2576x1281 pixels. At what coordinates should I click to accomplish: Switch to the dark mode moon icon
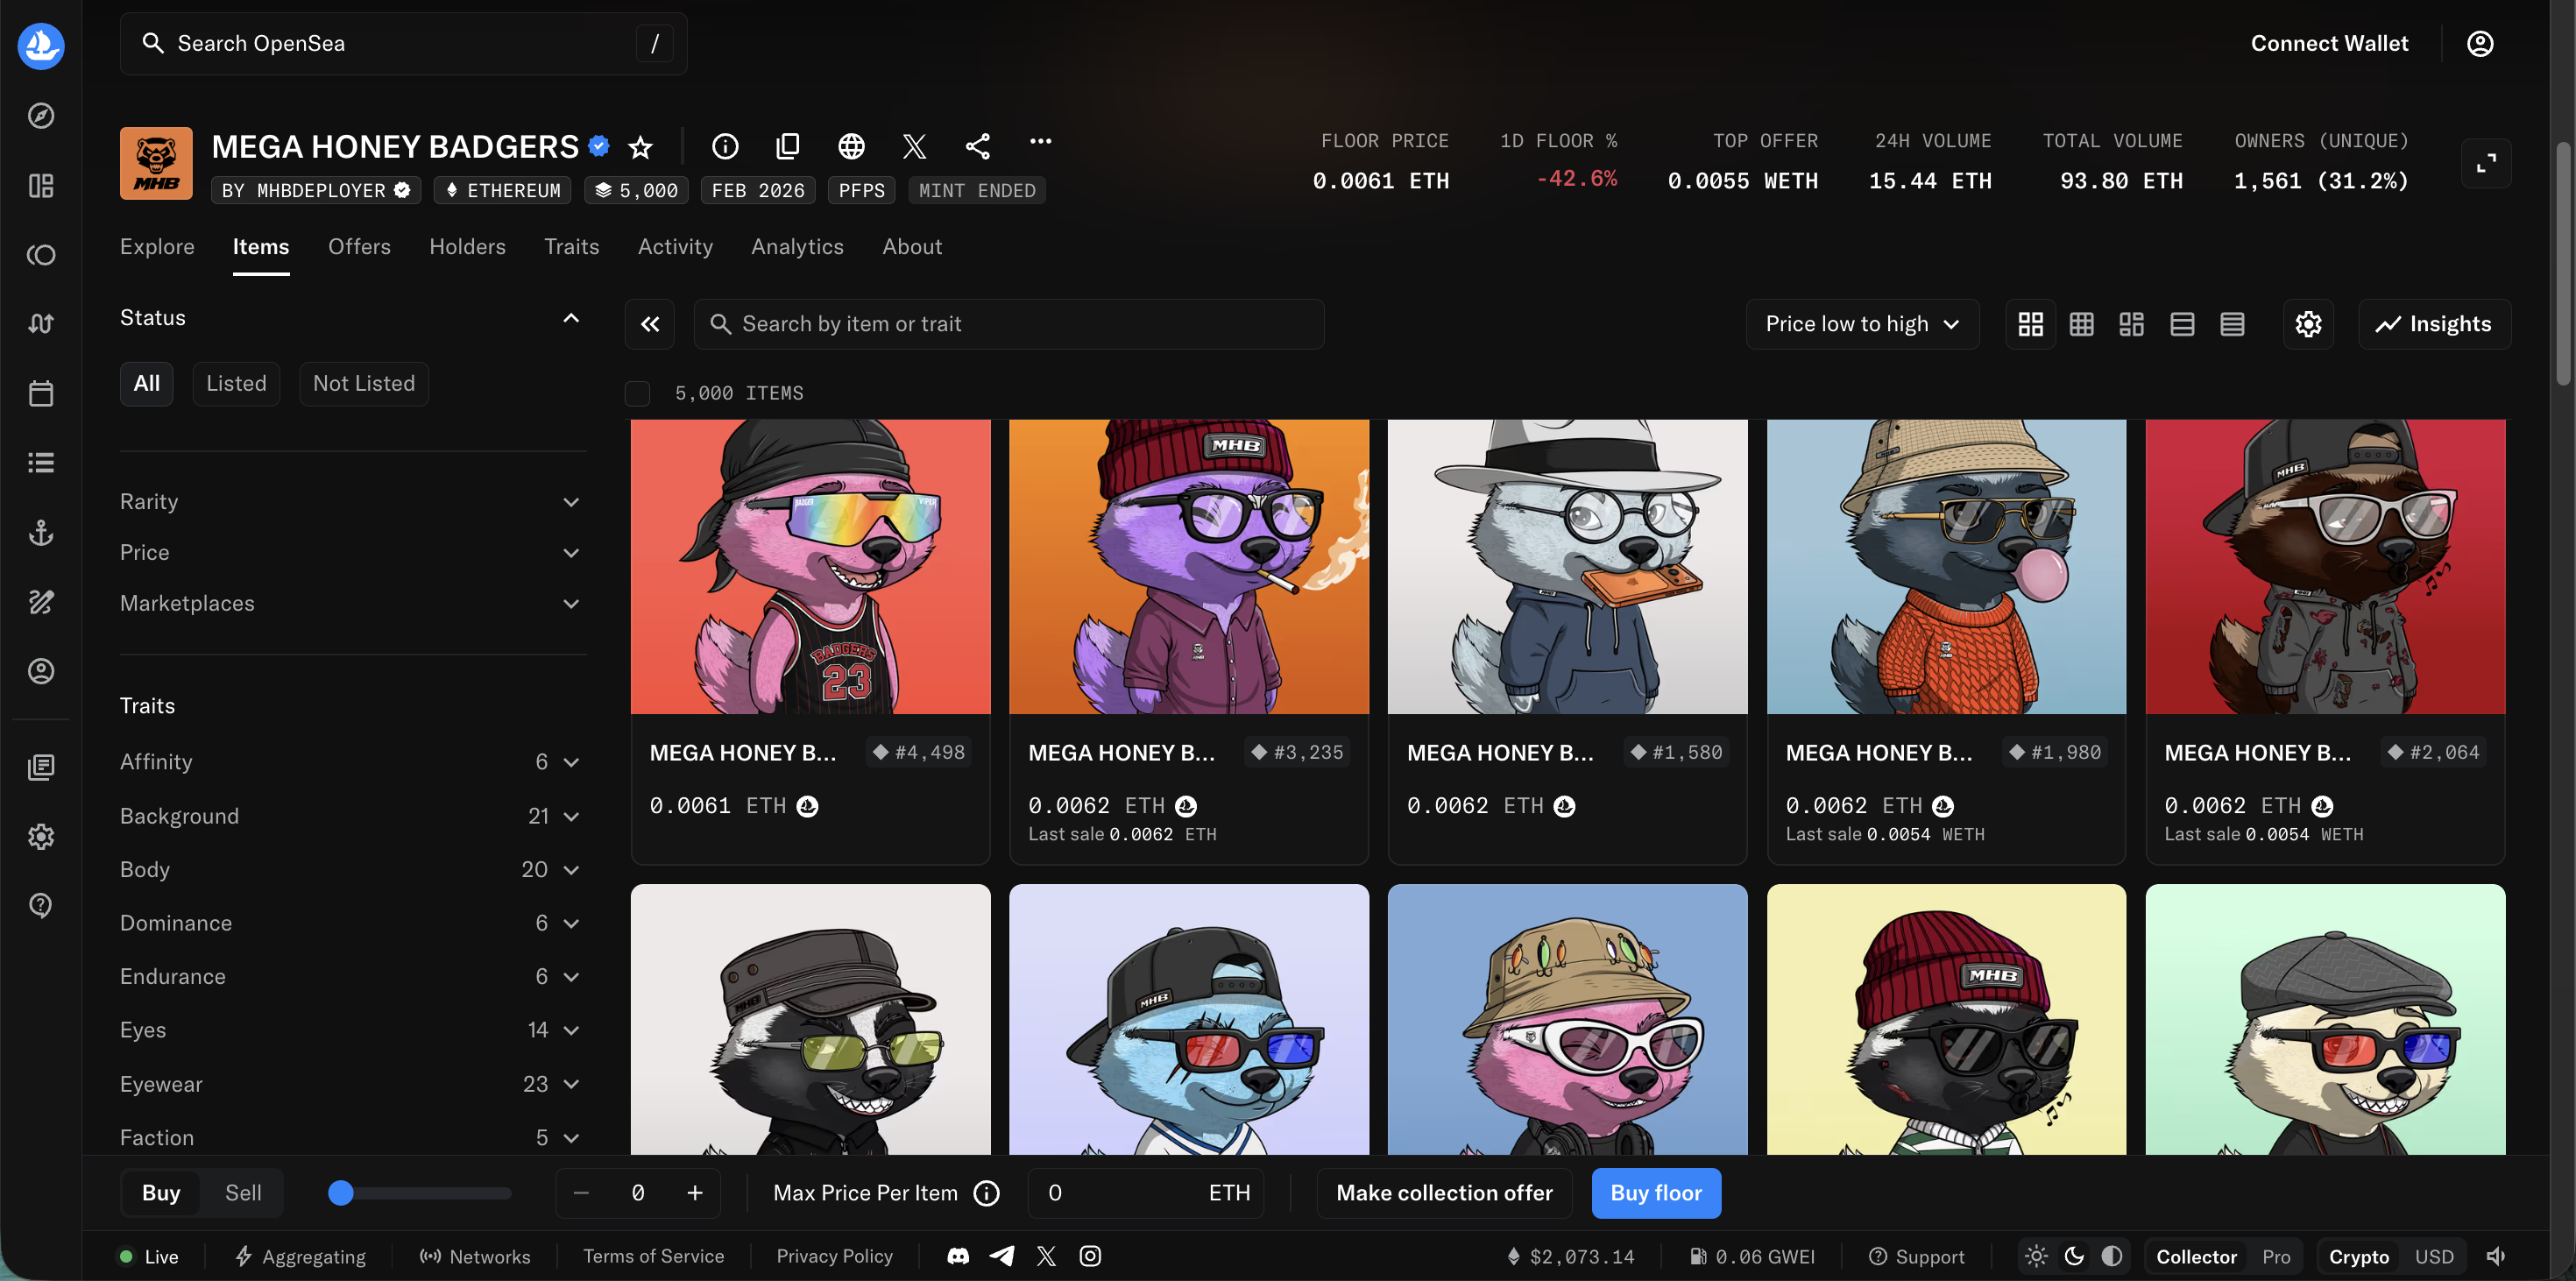tap(2074, 1256)
